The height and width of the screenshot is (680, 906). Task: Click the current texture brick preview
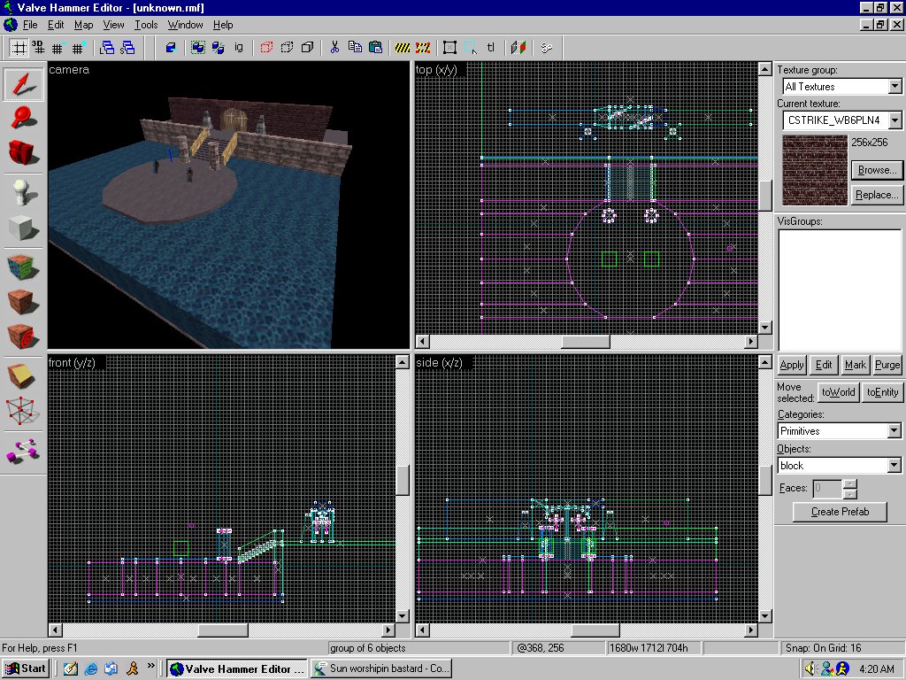coord(814,170)
